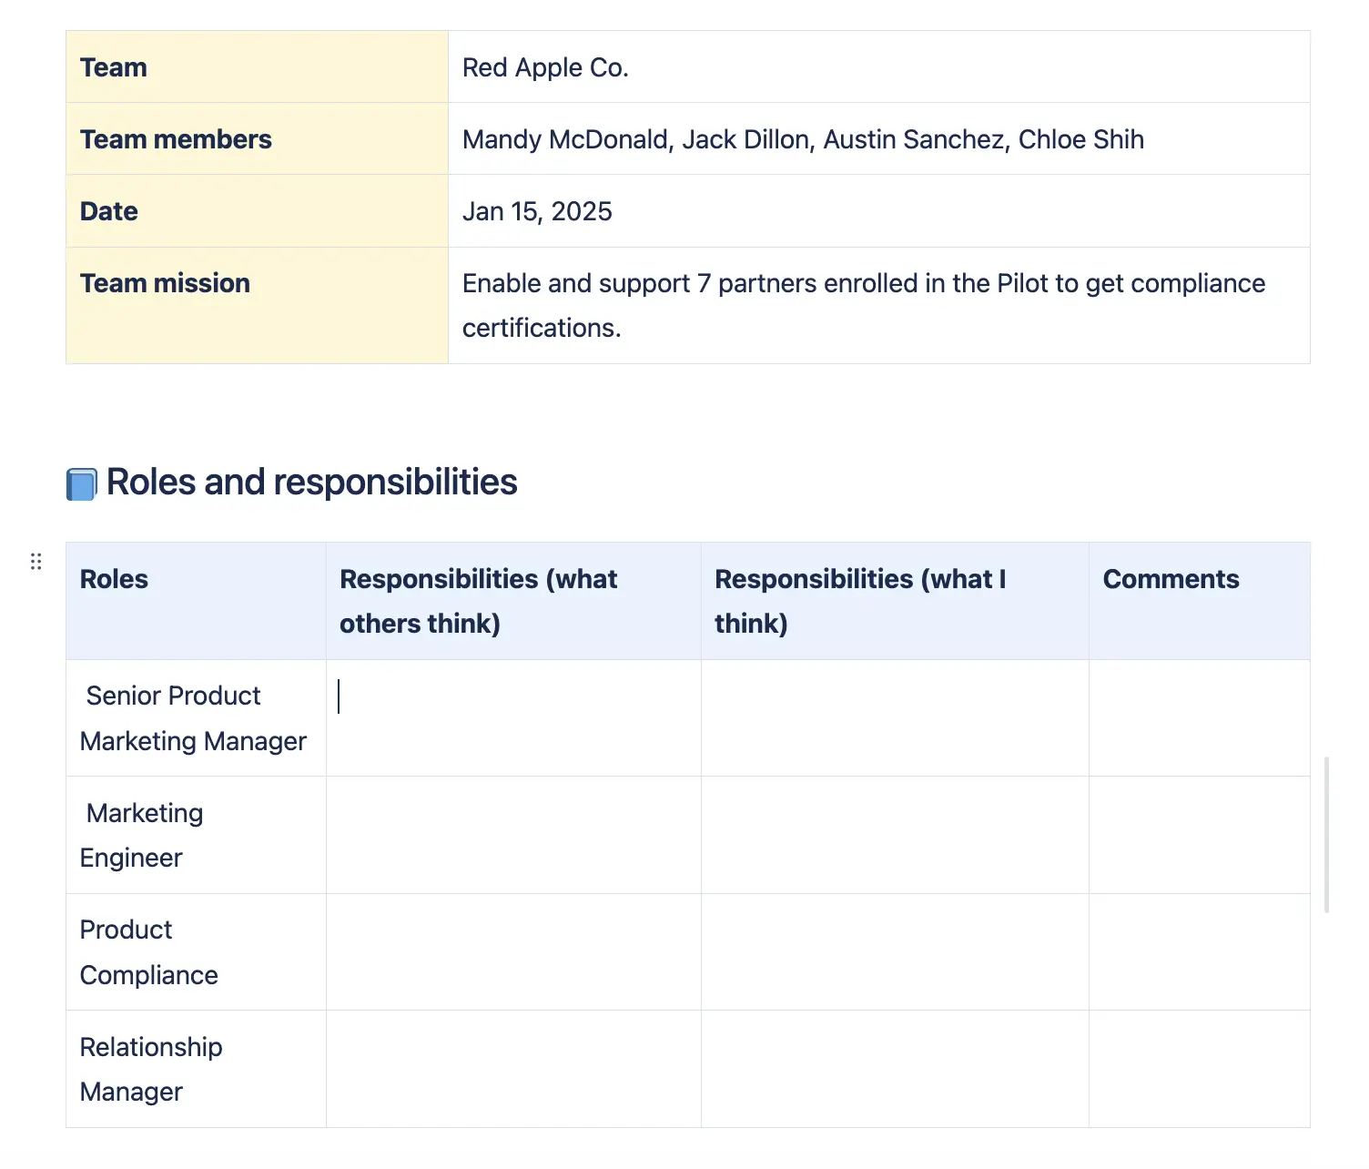Click 'Responsibilities (what others think)' header

pos(513,601)
